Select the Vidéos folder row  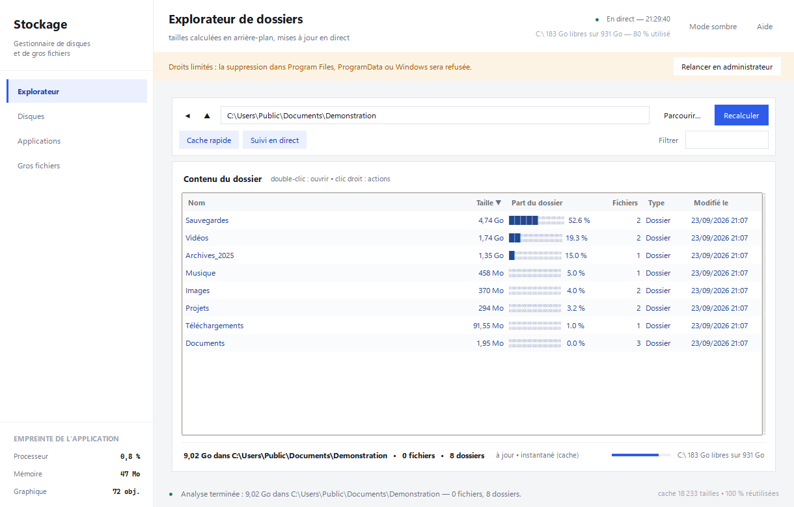472,238
